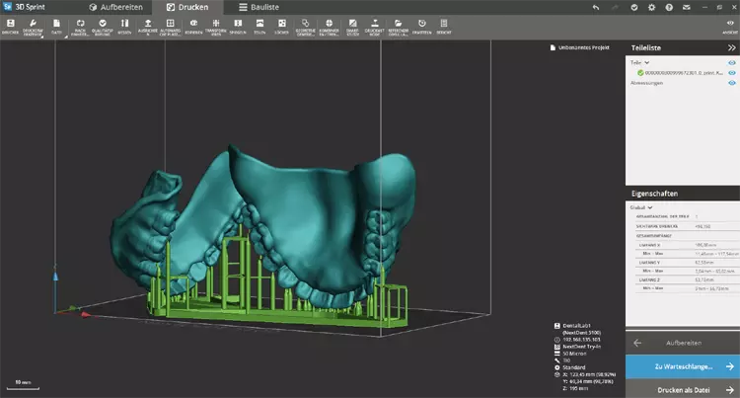Click the Länge Z property row
This screenshot has width=740, height=398.
pos(687,279)
